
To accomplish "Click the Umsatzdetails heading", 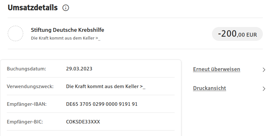I will 33,8.
